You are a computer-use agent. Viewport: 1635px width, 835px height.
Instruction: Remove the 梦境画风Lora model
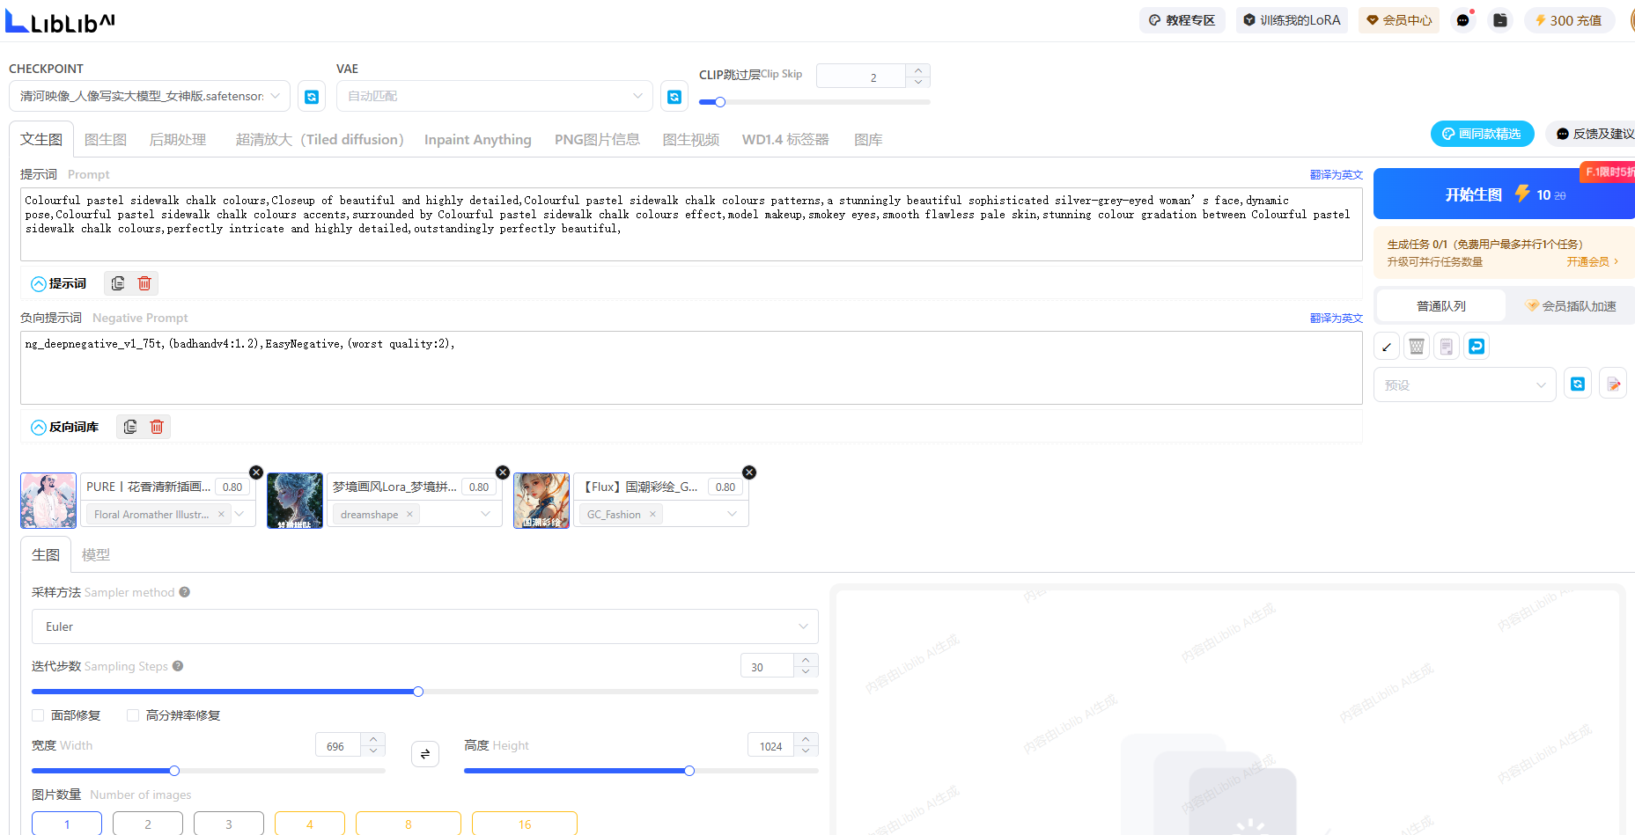[503, 472]
